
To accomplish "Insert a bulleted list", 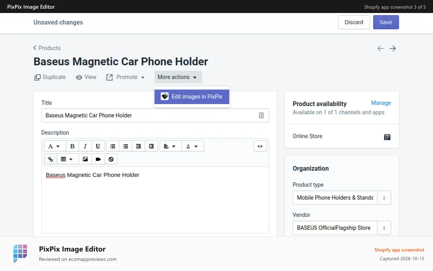I will (113, 146).
